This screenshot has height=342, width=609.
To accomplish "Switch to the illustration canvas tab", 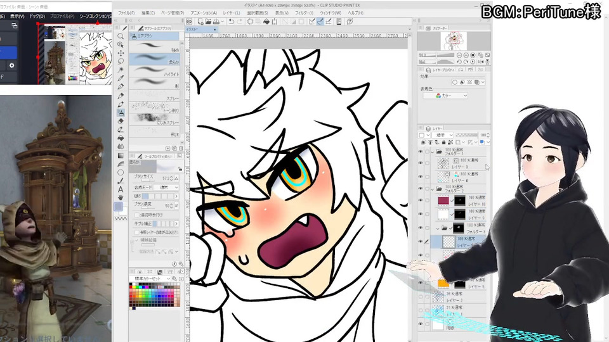I will pyautogui.click(x=201, y=30).
